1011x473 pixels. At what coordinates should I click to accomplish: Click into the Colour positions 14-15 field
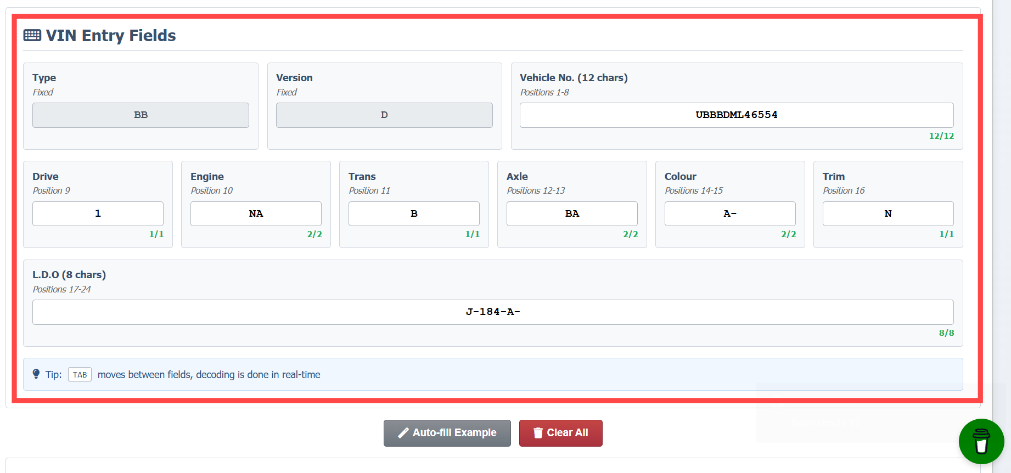(729, 213)
